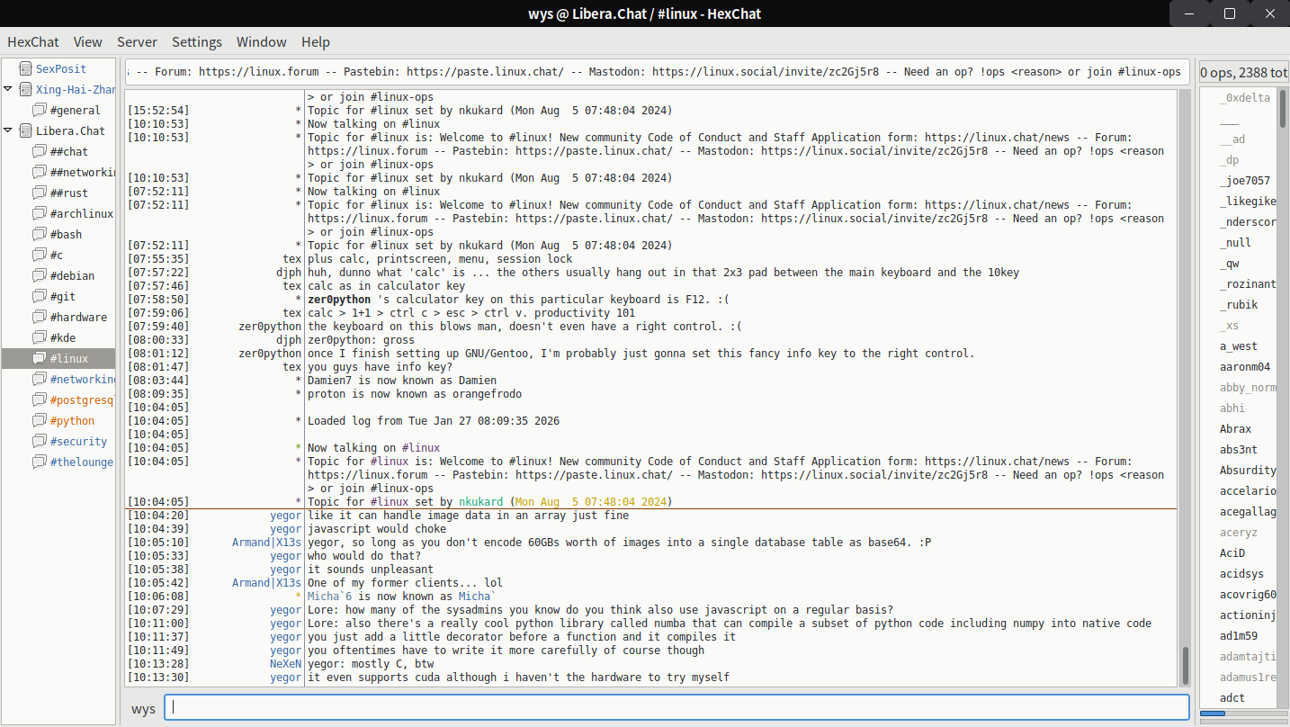Collapse the Xing-Hai-Zhan server tree
The height and width of the screenshot is (727, 1290).
click(8, 89)
